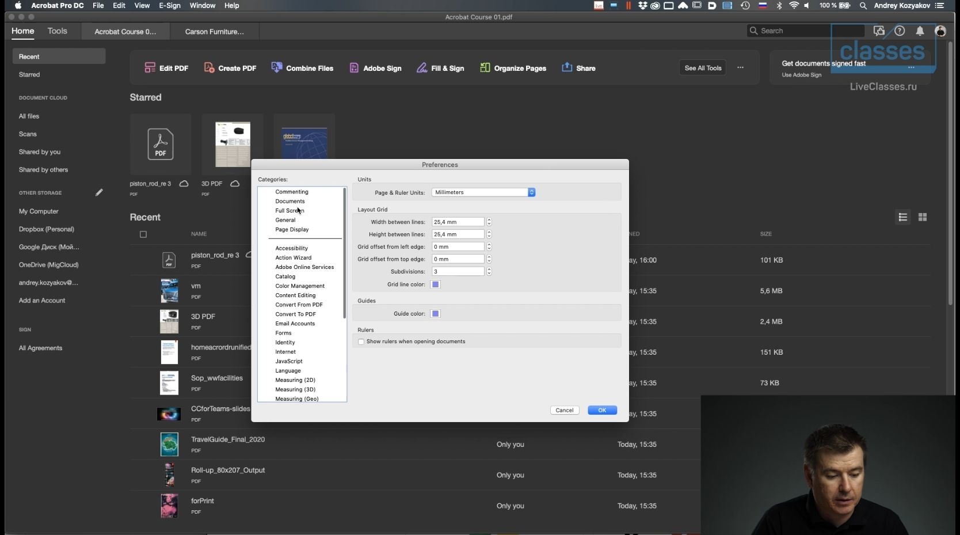Switch the Recent files to list view
Image resolution: width=960 pixels, height=535 pixels.
903,217
